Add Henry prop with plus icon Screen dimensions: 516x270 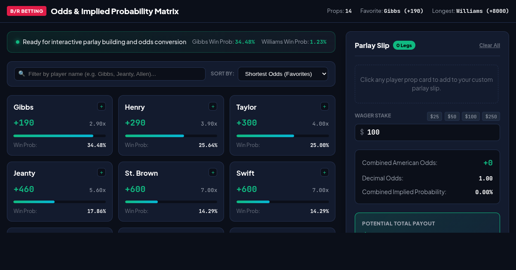point(213,106)
